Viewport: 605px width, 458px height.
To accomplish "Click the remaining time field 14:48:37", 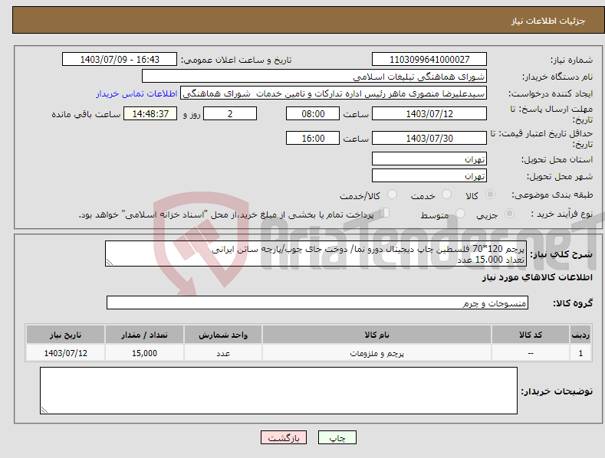I will (x=150, y=113).
